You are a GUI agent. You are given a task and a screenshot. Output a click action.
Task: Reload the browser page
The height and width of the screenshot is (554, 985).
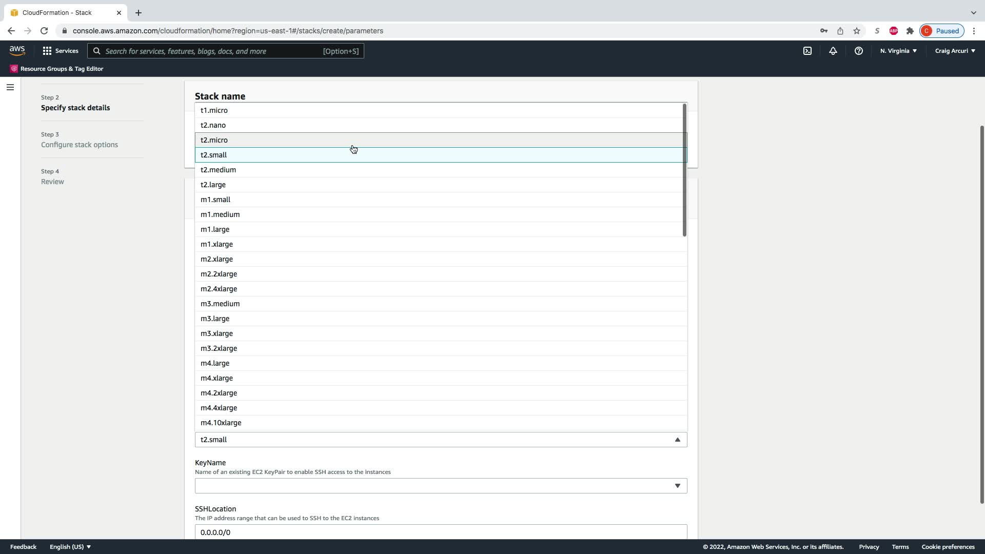pyautogui.click(x=44, y=31)
